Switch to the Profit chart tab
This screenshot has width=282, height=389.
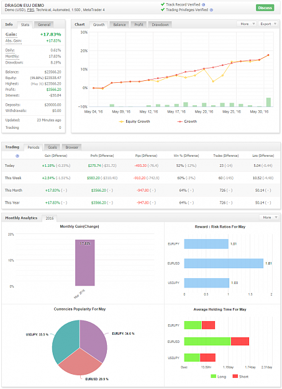[x=139, y=24]
